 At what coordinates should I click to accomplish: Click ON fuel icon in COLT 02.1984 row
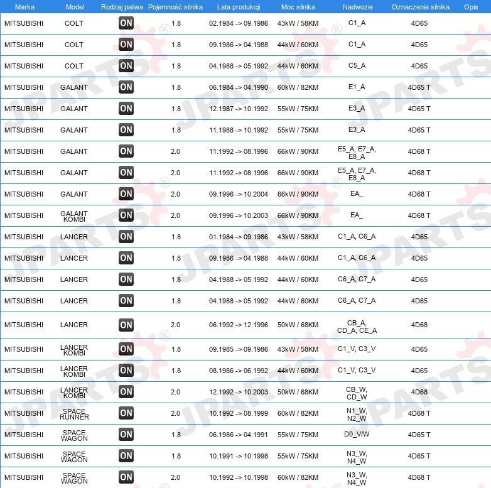(126, 23)
